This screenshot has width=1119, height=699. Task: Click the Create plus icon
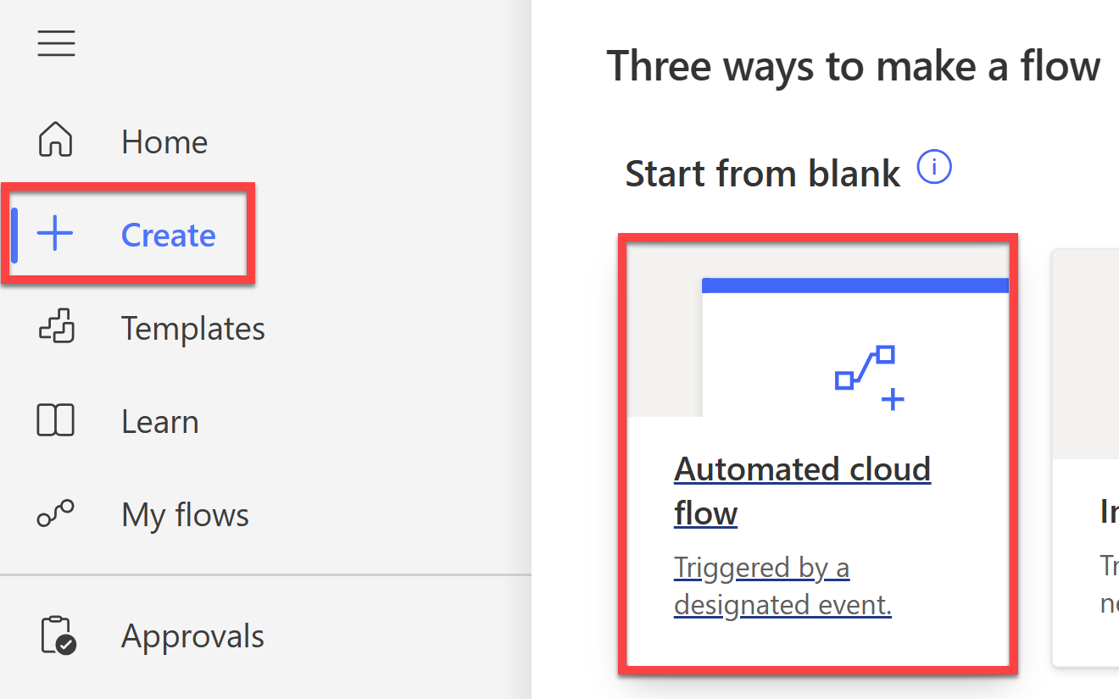(x=56, y=234)
